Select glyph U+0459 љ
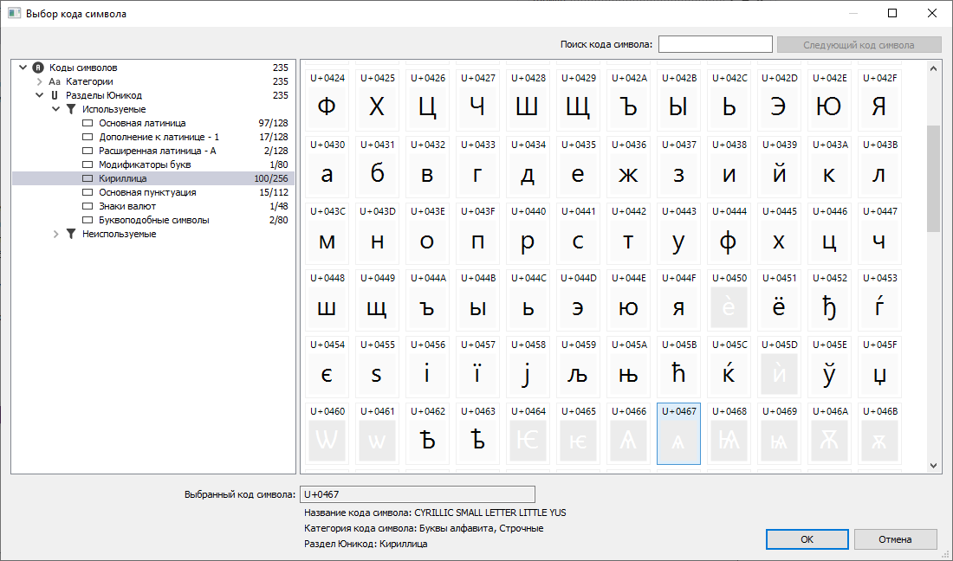The width and height of the screenshot is (953, 561). pyautogui.click(x=578, y=367)
